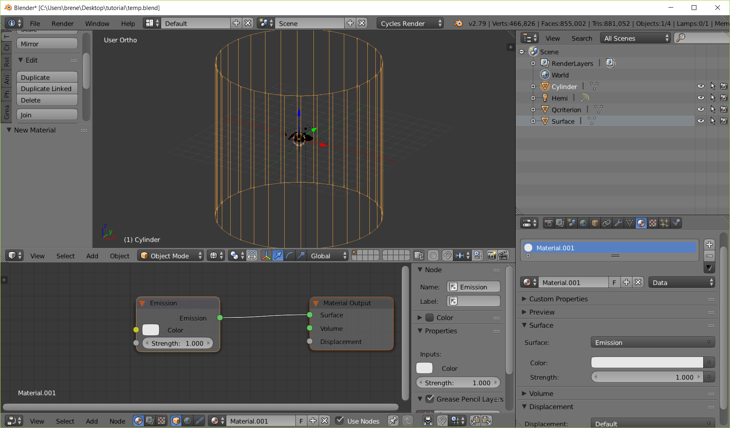The width and height of the screenshot is (730, 428).
Task: Open the Particles properties tab
Action: (x=664, y=223)
